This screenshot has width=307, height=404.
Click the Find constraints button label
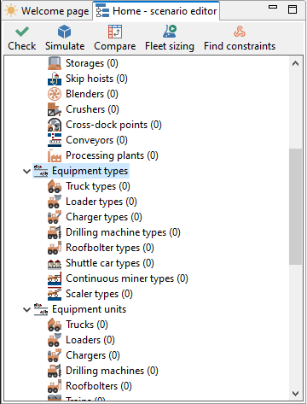tap(240, 46)
